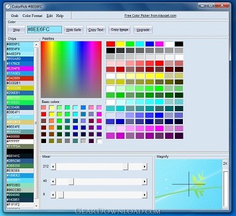
Task: Open the Edit menu
Action: tap(50, 16)
